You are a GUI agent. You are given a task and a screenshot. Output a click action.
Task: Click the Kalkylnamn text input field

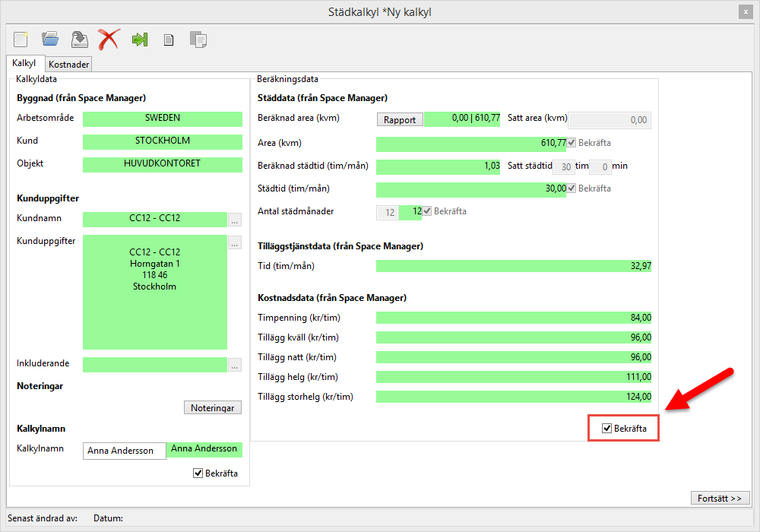pyautogui.click(x=124, y=451)
